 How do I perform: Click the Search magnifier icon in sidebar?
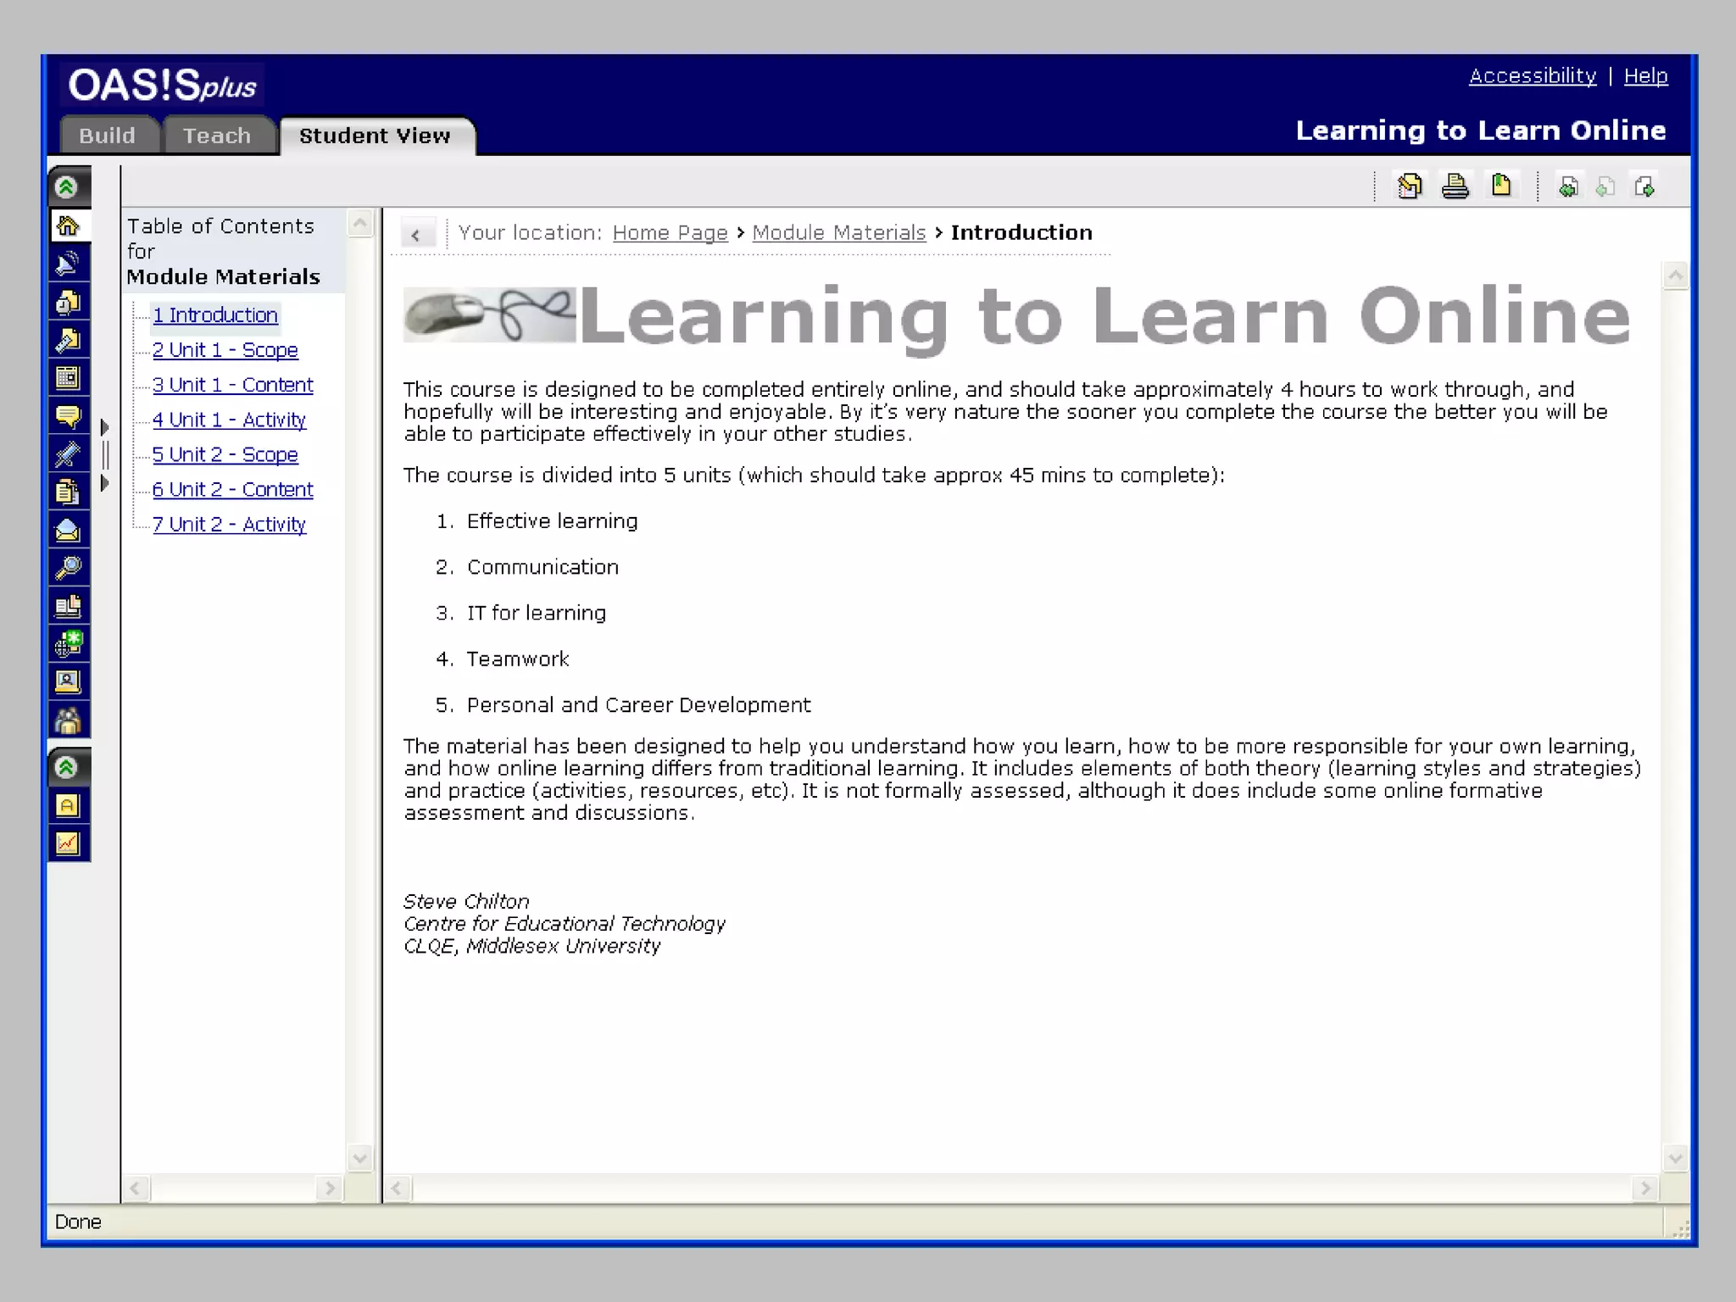click(68, 568)
